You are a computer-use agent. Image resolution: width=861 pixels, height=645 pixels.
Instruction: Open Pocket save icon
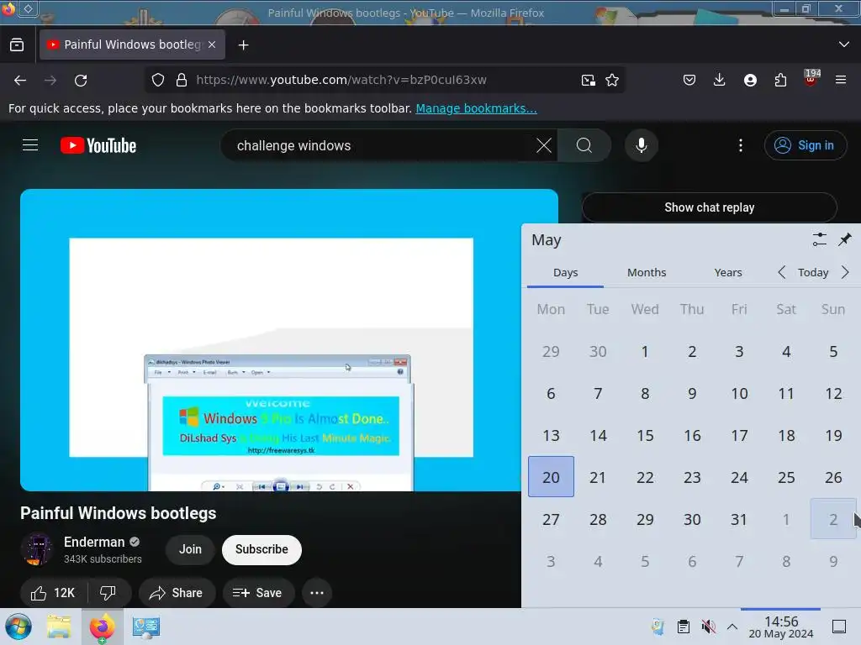point(689,81)
